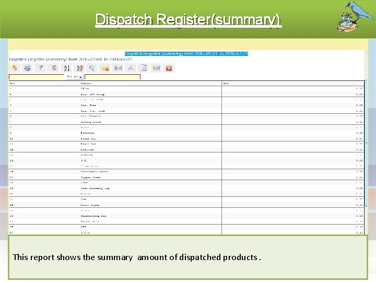376x282 pixels.
Task: Click the funnel with red X icon
Action: pyautogui.click(x=53, y=68)
